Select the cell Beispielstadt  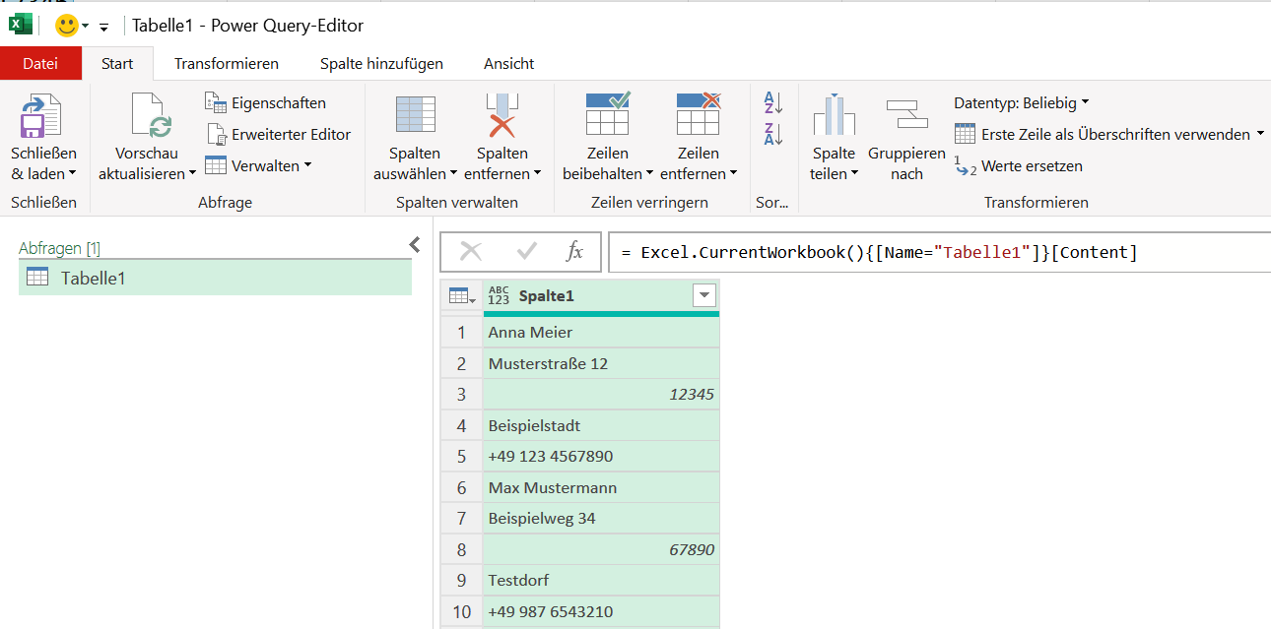[x=601, y=425]
